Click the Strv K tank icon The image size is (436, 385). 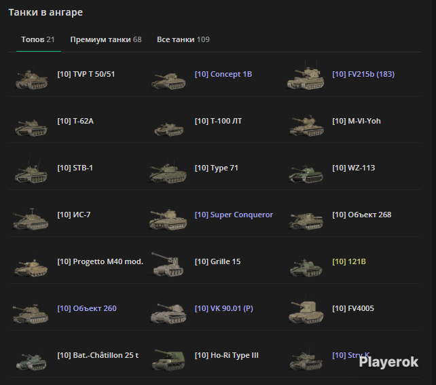click(x=306, y=361)
